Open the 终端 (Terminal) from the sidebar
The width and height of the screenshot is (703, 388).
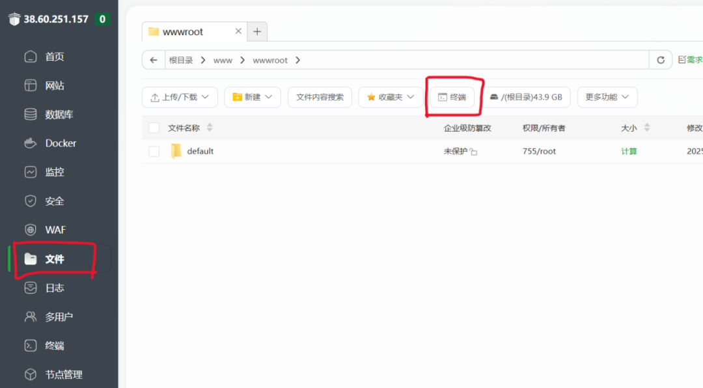tap(55, 345)
